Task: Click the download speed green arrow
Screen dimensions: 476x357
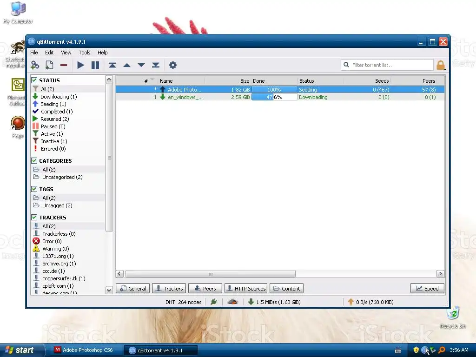Action: tap(251, 302)
